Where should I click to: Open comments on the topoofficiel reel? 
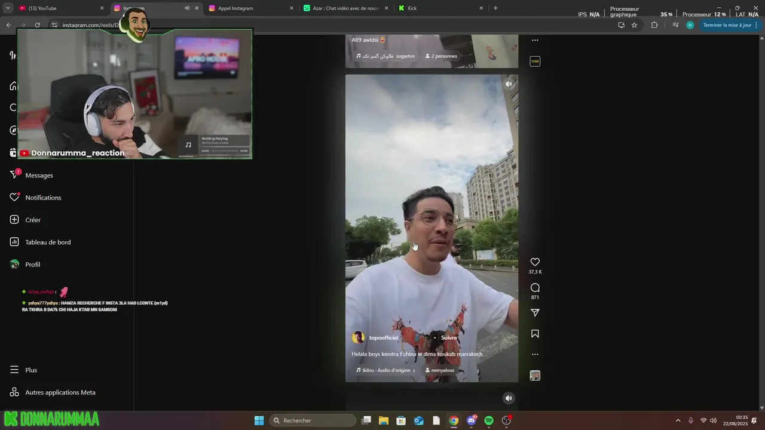535,288
